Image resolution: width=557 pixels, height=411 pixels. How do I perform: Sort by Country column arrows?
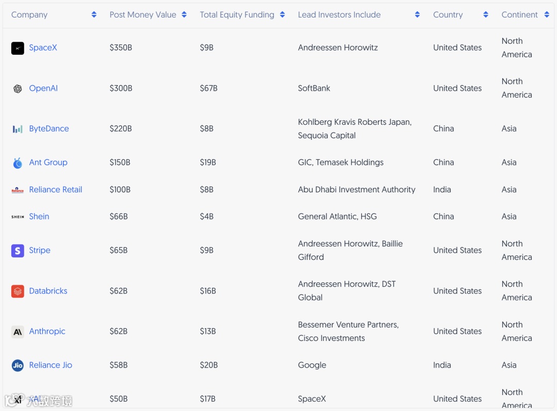point(485,15)
